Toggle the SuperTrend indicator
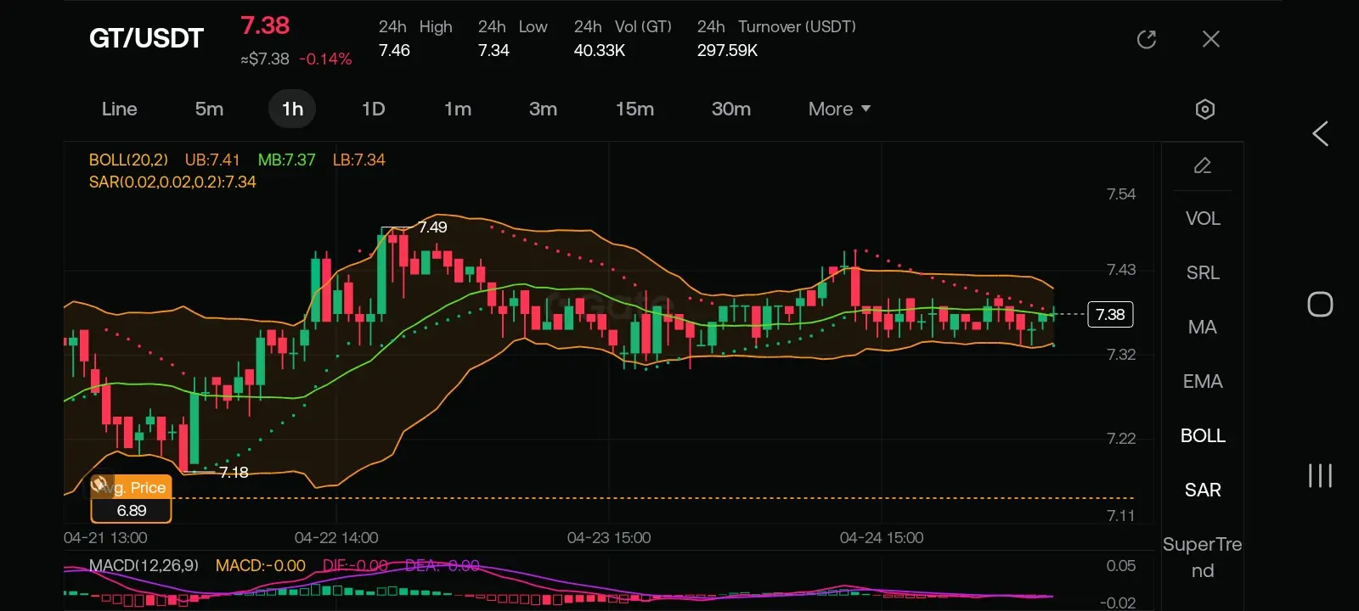 tap(1203, 557)
